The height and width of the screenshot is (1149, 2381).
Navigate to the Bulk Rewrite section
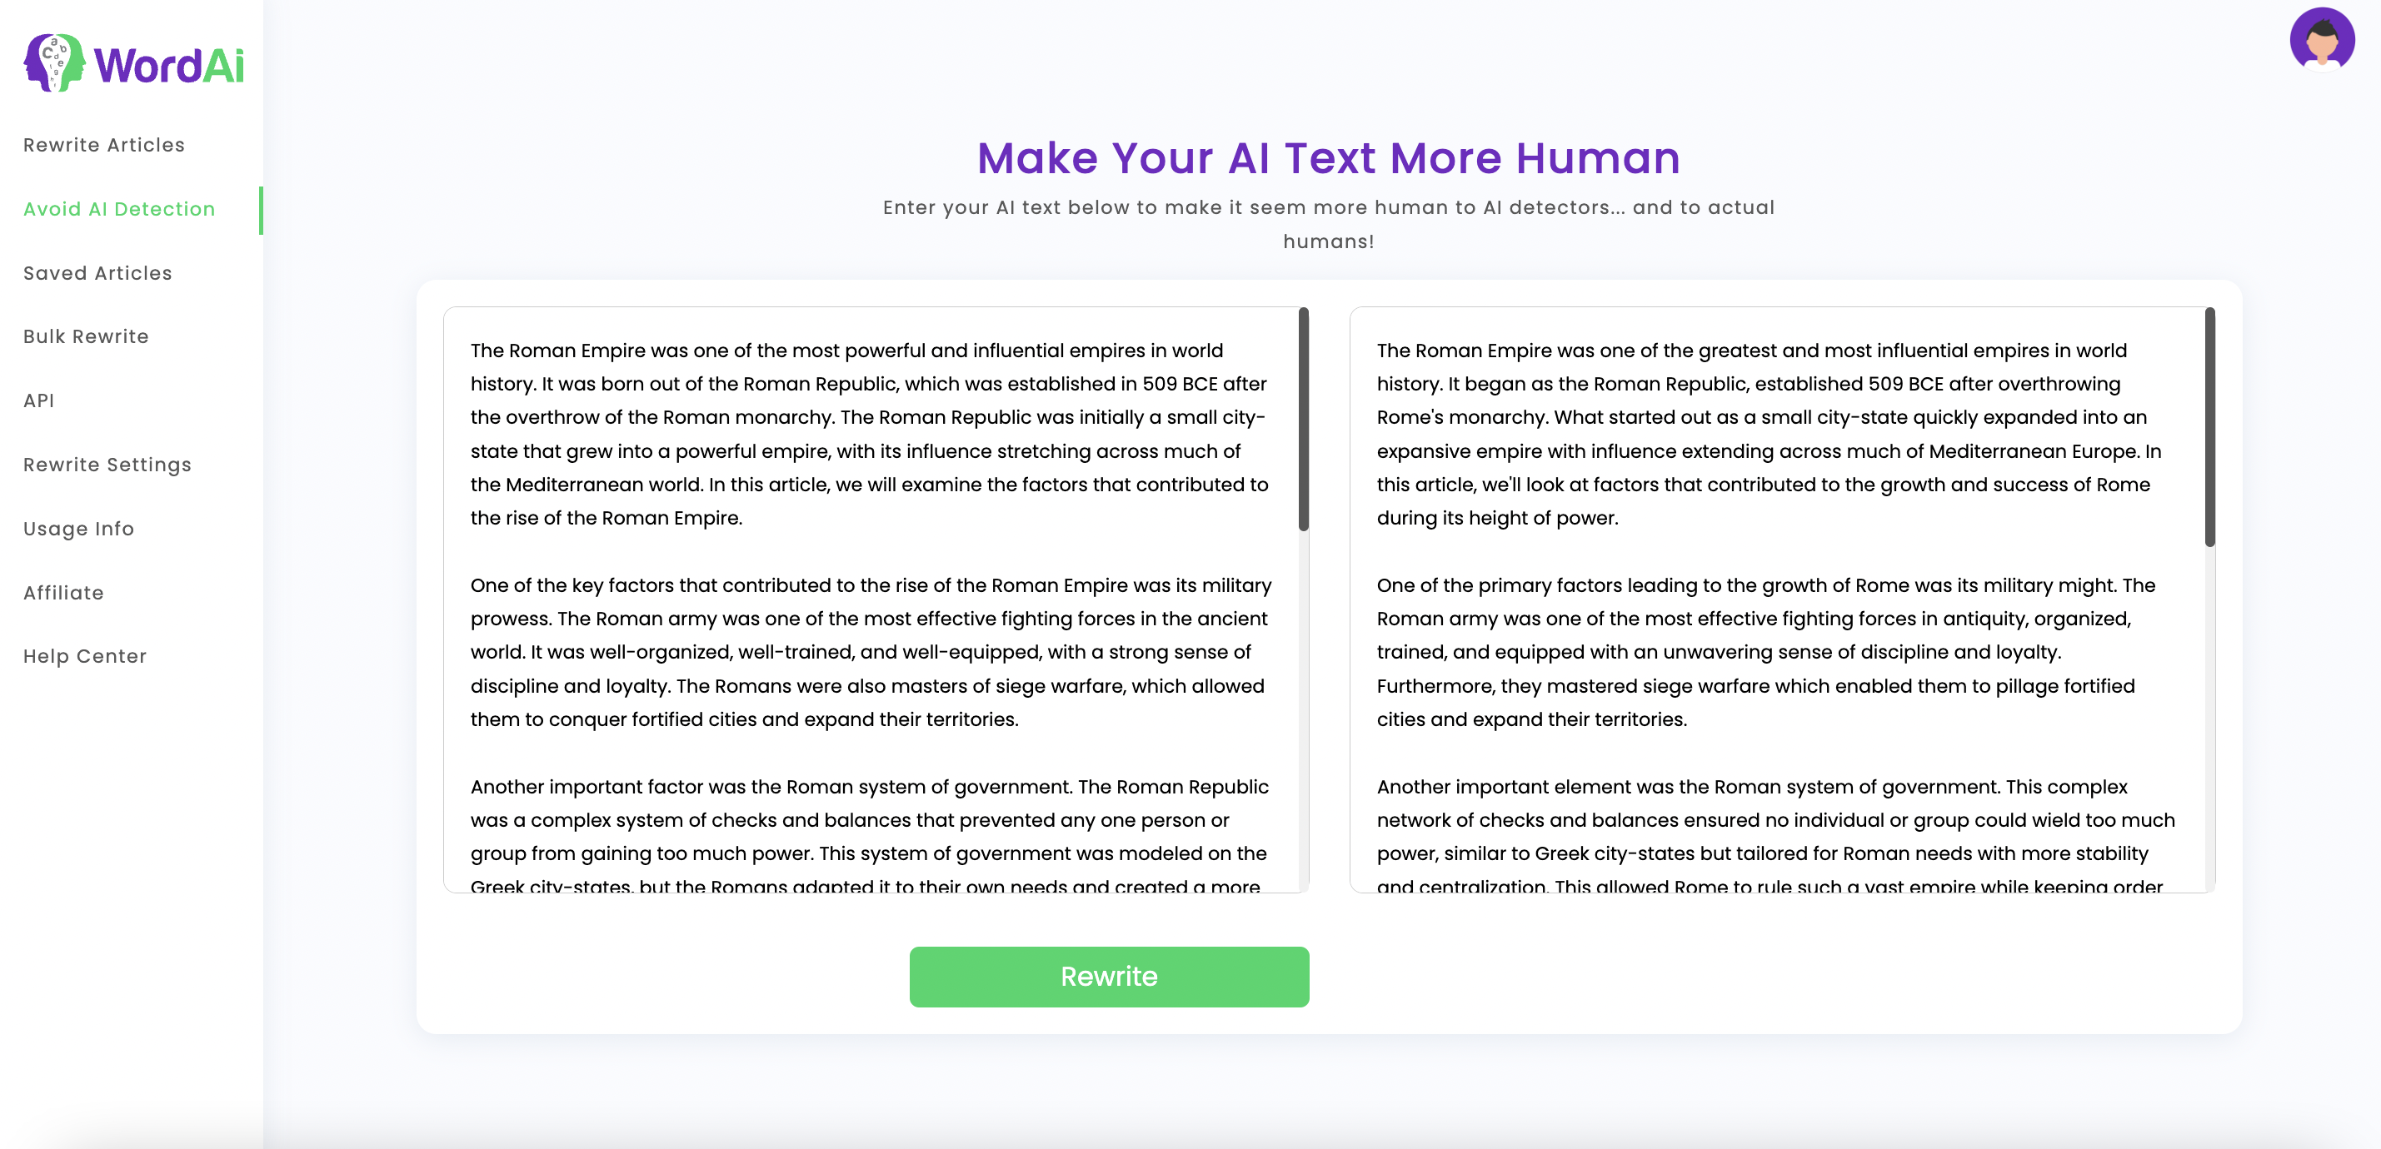click(x=85, y=336)
